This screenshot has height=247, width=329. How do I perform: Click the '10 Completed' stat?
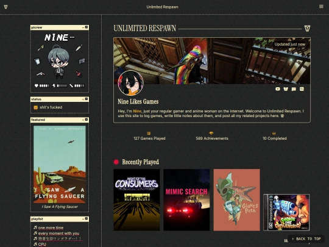274,138
